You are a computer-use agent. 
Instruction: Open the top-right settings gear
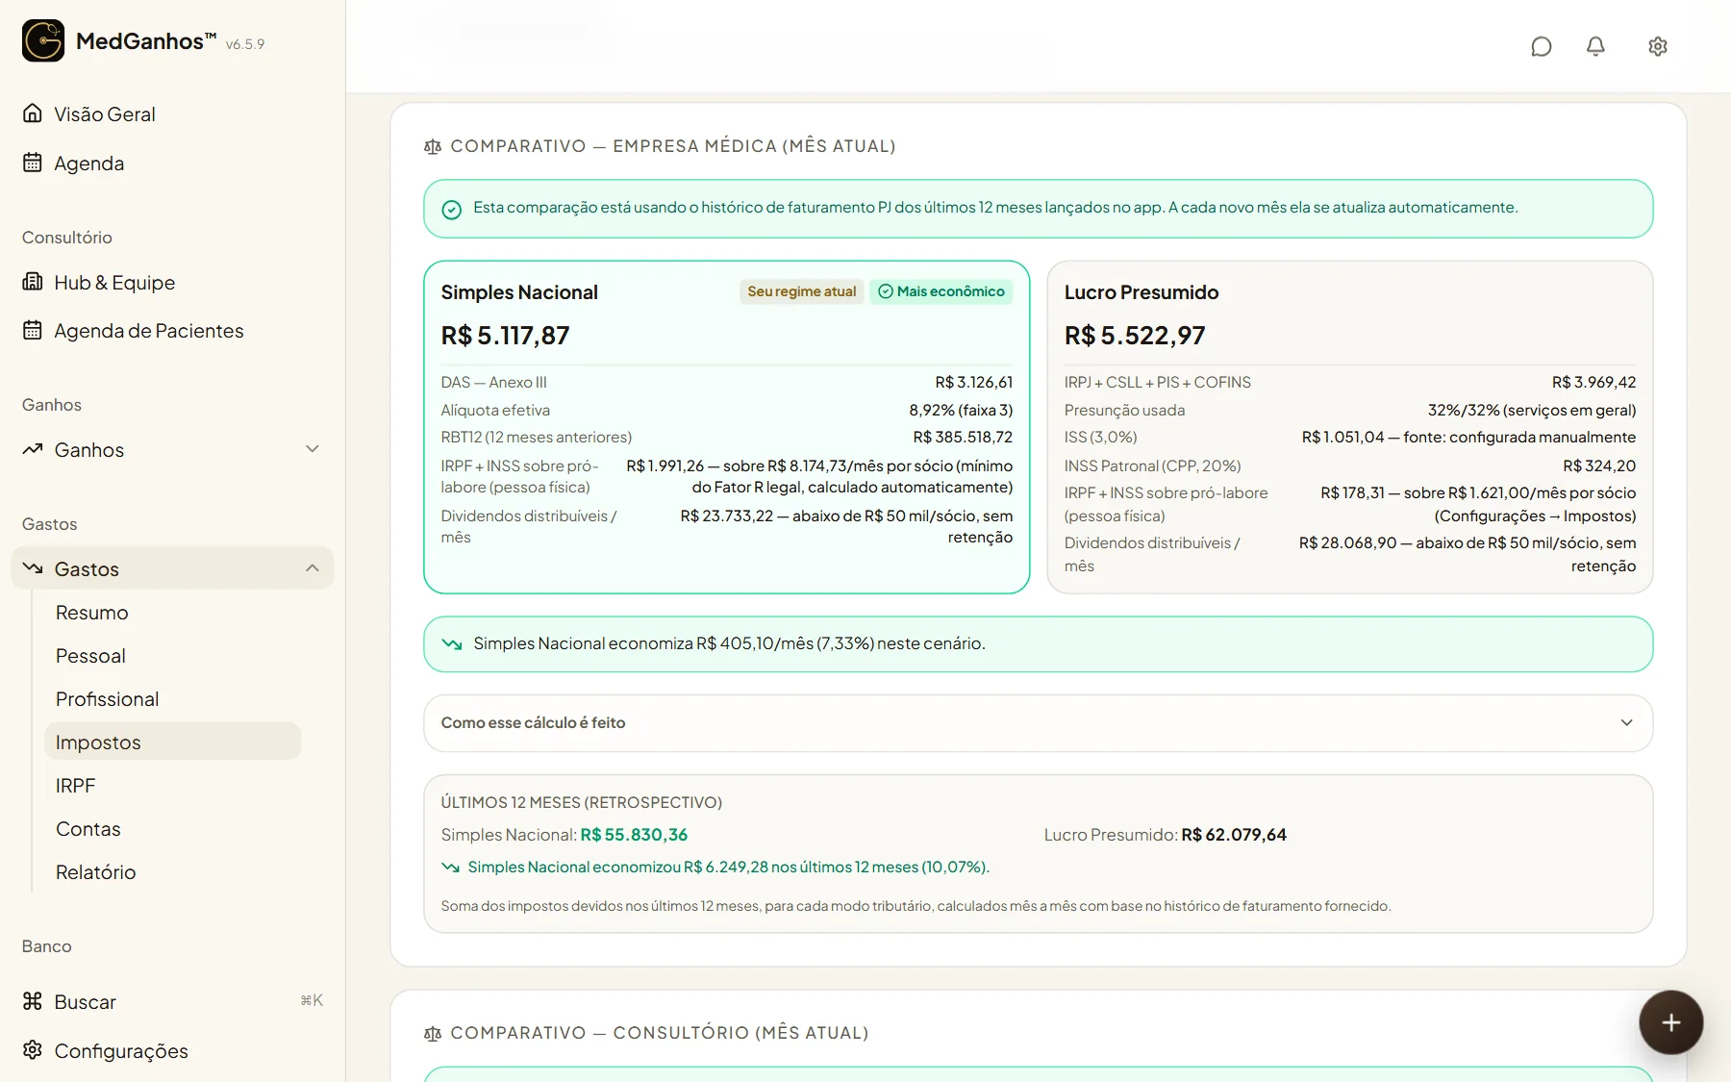point(1658,46)
